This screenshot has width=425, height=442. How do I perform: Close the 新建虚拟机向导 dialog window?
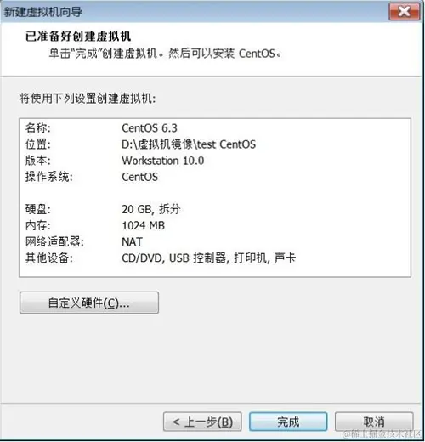405,12
